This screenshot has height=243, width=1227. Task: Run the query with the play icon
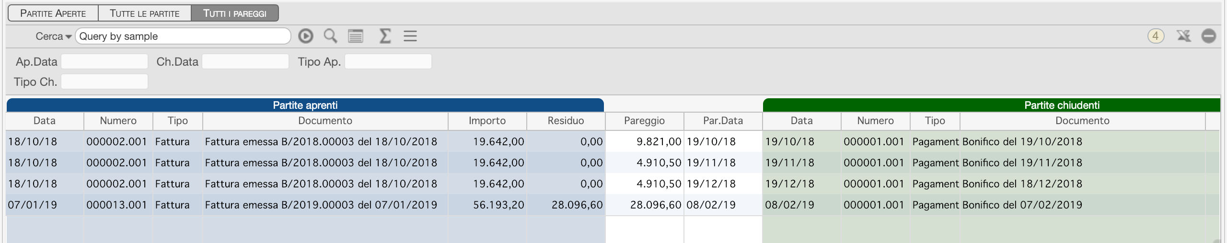pyautogui.click(x=305, y=36)
